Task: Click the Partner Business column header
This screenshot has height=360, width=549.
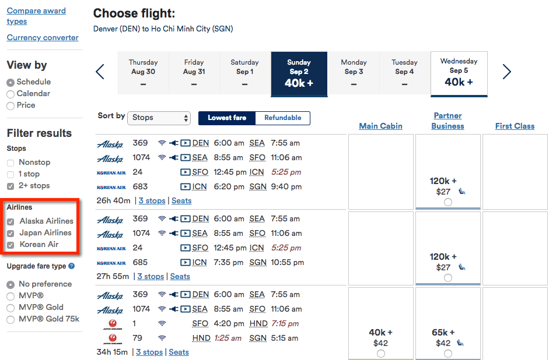Action: tap(447, 120)
